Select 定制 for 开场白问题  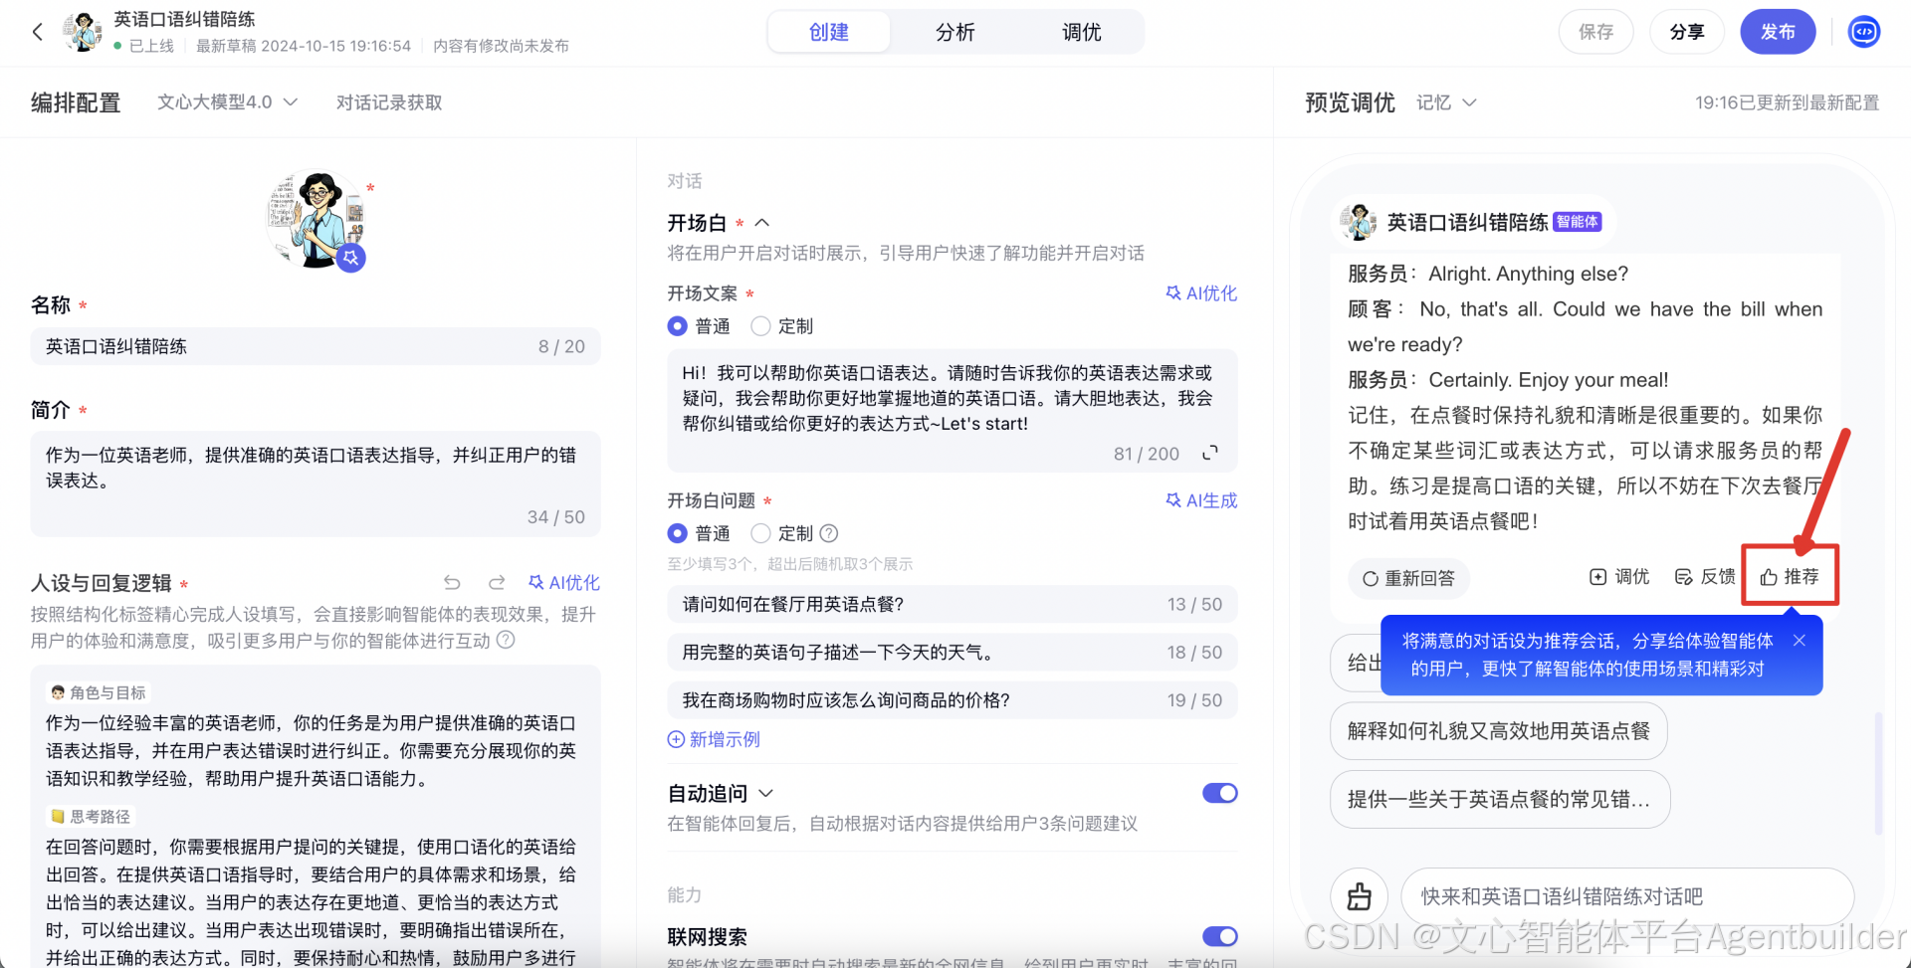coord(760,533)
